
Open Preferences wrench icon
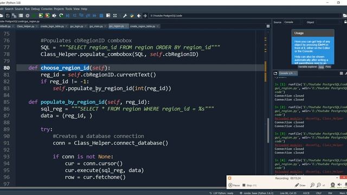tap(125, 16)
